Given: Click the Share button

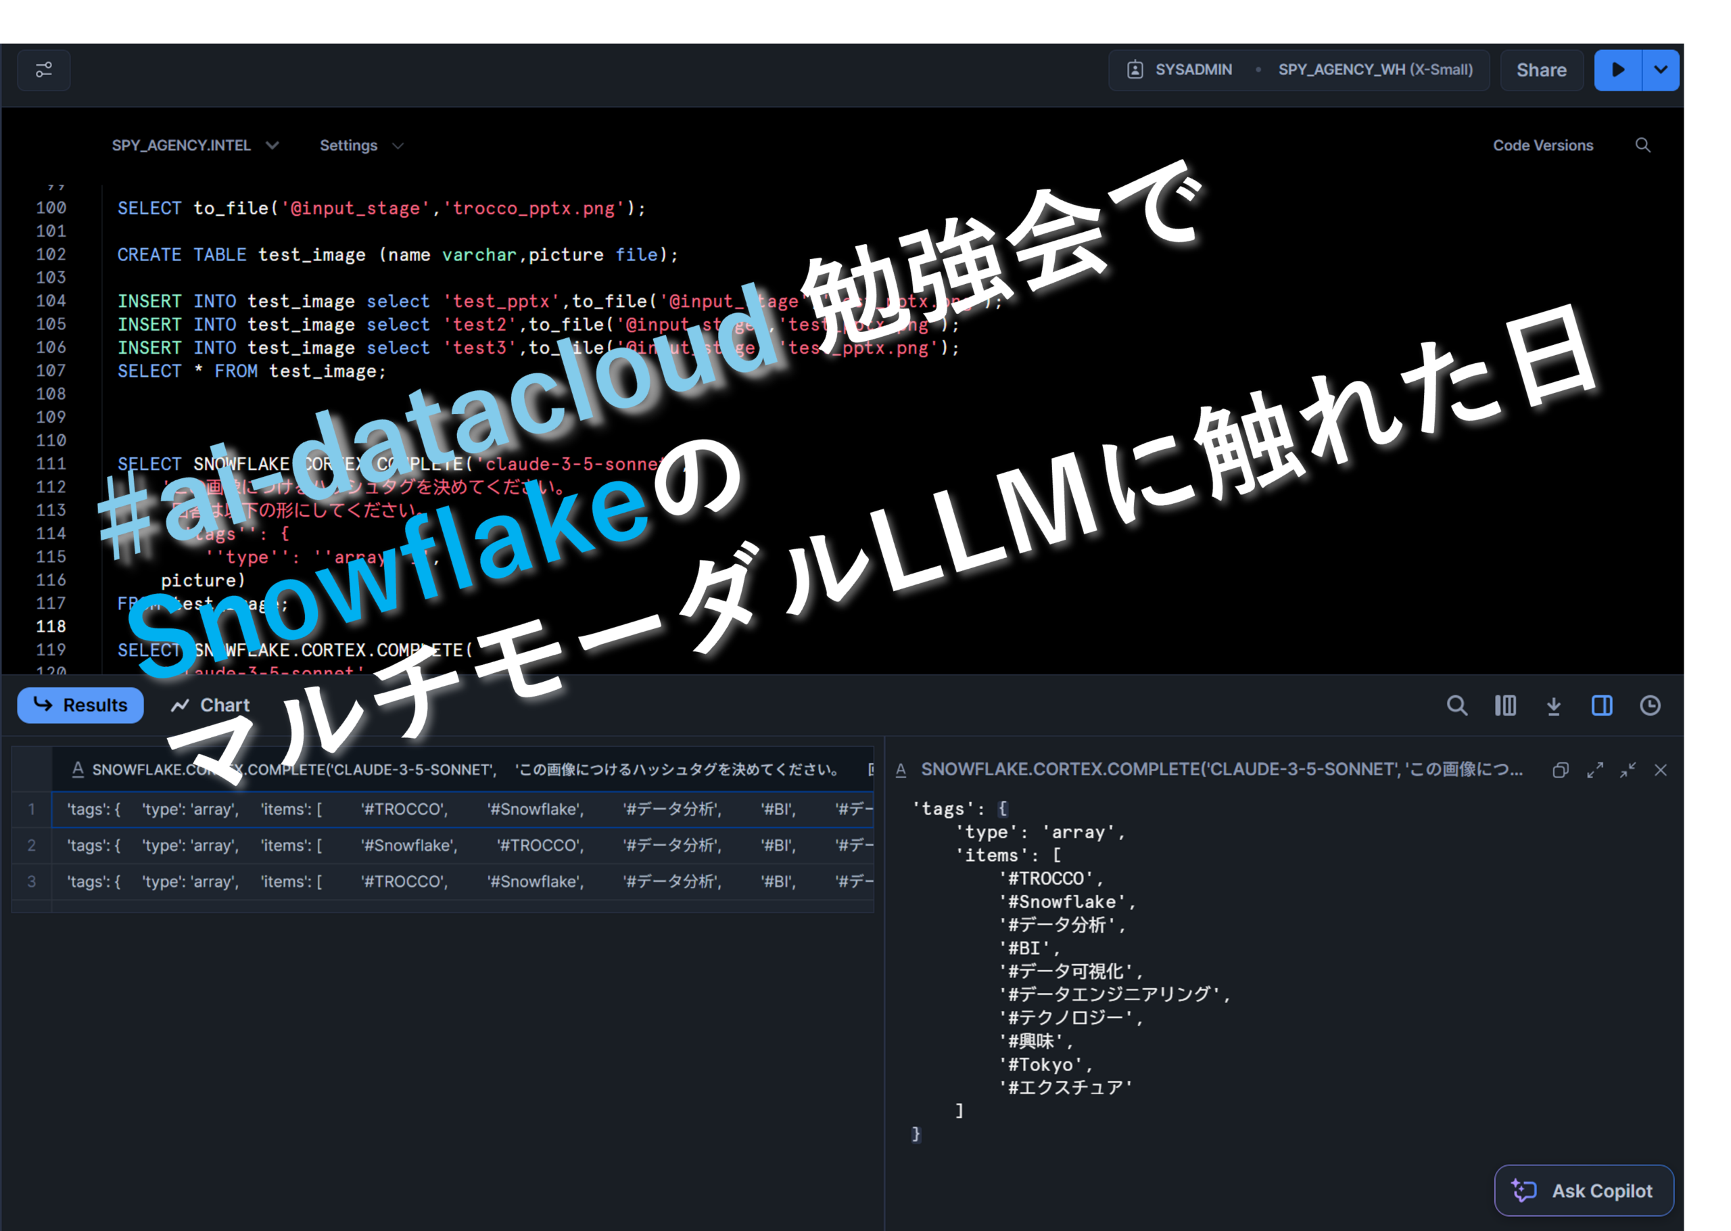Looking at the screenshot, I should pos(1541,70).
